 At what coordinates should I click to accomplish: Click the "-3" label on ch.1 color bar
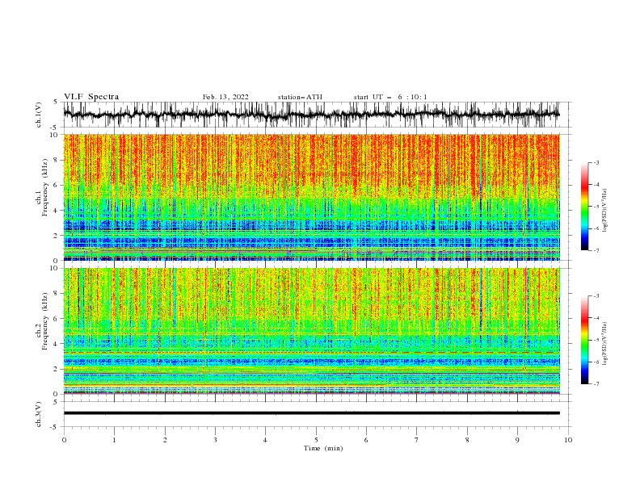596,162
